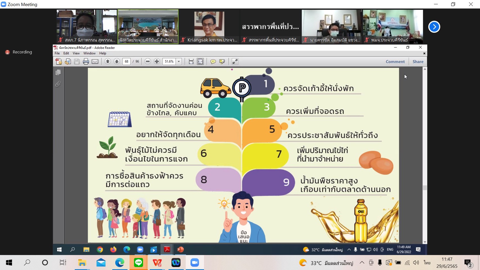
Task: Toggle fit one full page view
Action: pos(200,62)
